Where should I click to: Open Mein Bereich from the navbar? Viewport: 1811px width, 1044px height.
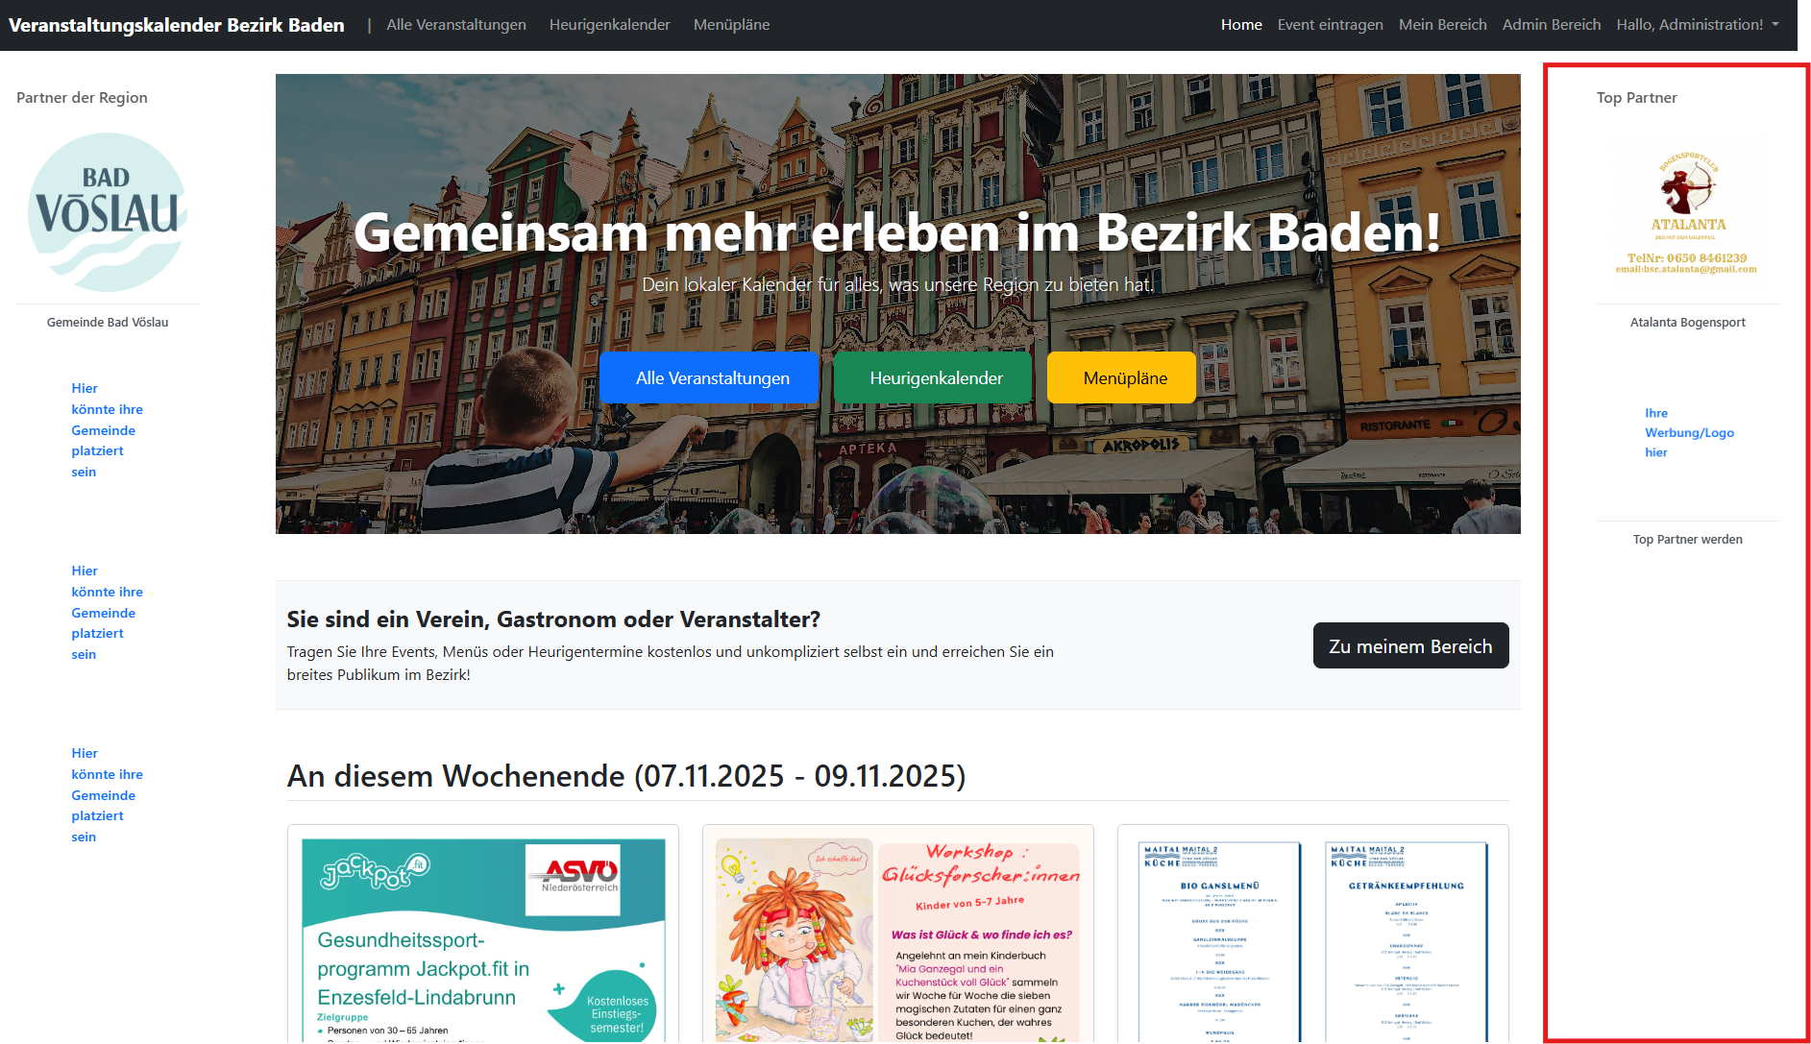1442,24
